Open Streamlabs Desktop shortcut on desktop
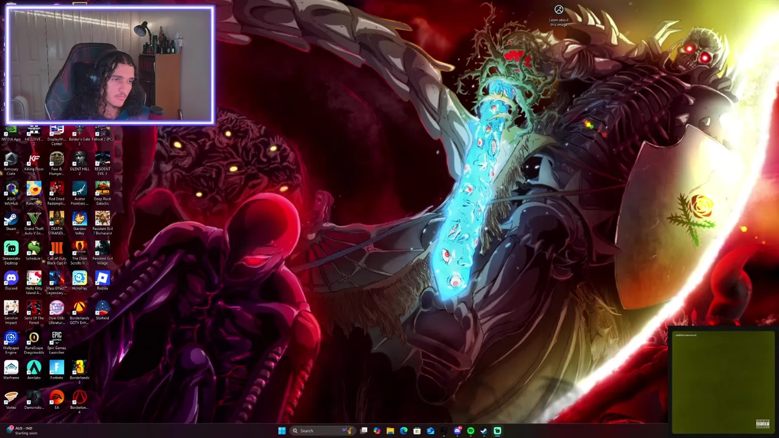 click(x=11, y=253)
